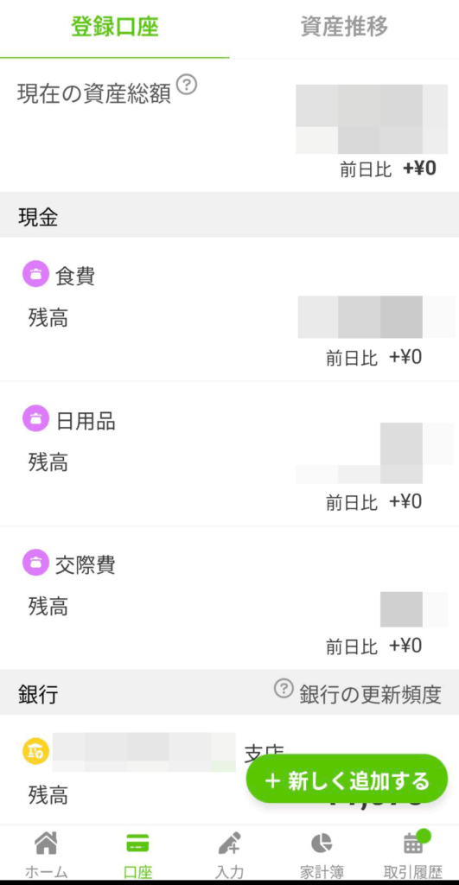Tap the yellow bank icon under 銀行
Screen dimensions: 459x885
pos(36,750)
